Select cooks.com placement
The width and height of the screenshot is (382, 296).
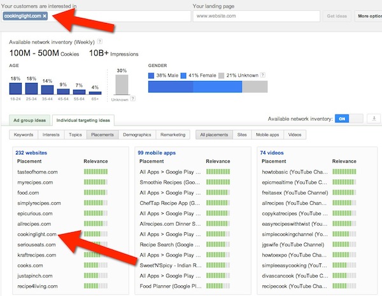(30, 265)
